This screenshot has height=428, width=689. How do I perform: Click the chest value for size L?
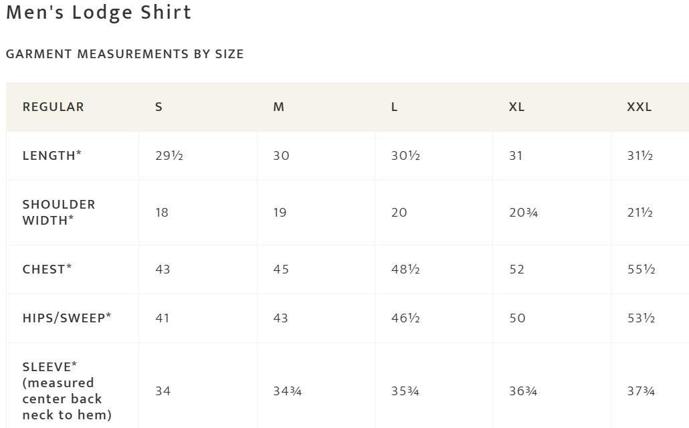coord(405,270)
